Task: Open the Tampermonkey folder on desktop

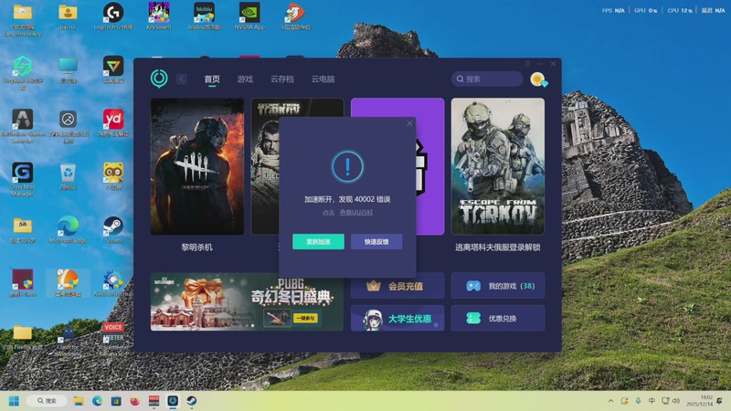Action: pos(22,19)
